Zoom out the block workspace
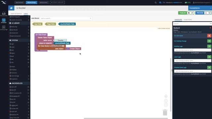Viewport: 212px width, 119px height. point(166,105)
